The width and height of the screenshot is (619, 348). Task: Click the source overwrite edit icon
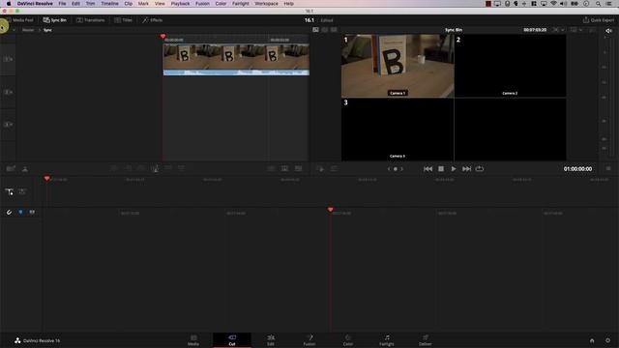[181, 168]
